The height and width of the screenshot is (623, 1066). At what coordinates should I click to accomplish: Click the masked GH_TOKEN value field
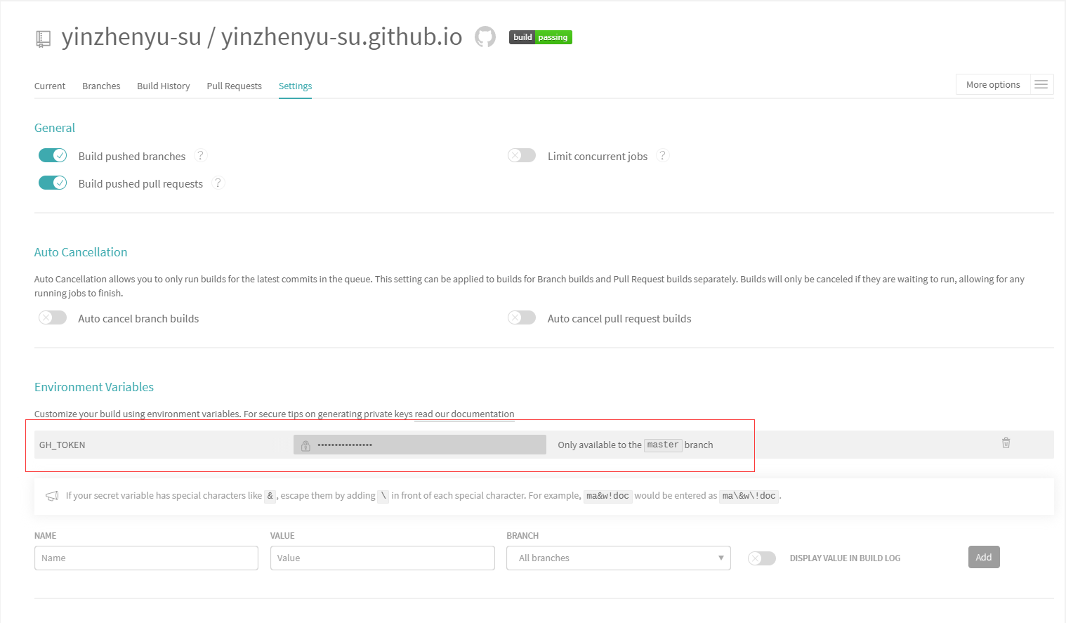pos(420,445)
